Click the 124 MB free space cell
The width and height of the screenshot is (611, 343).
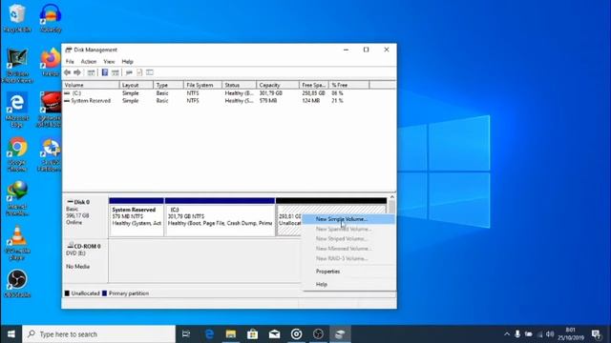tap(310, 101)
